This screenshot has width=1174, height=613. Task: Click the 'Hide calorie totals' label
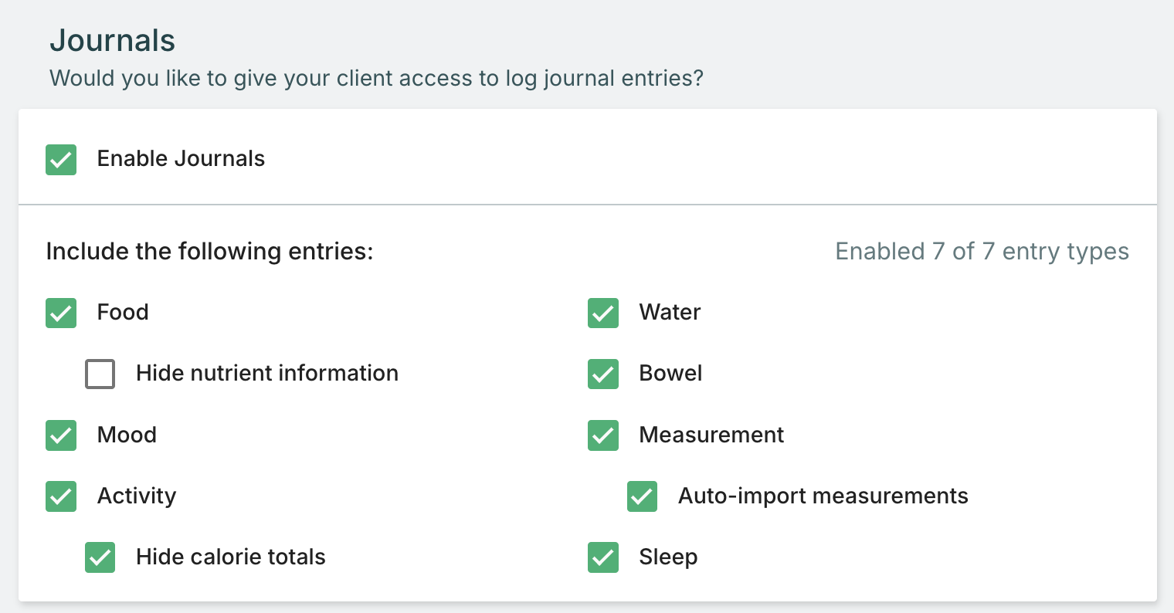pyautogui.click(x=230, y=557)
